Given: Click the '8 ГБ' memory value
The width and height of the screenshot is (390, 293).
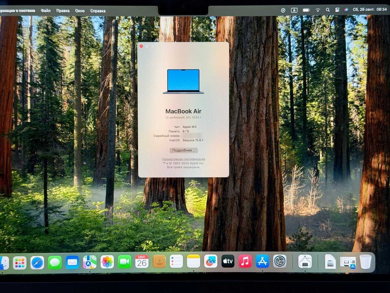Looking at the screenshot, I should (186, 131).
